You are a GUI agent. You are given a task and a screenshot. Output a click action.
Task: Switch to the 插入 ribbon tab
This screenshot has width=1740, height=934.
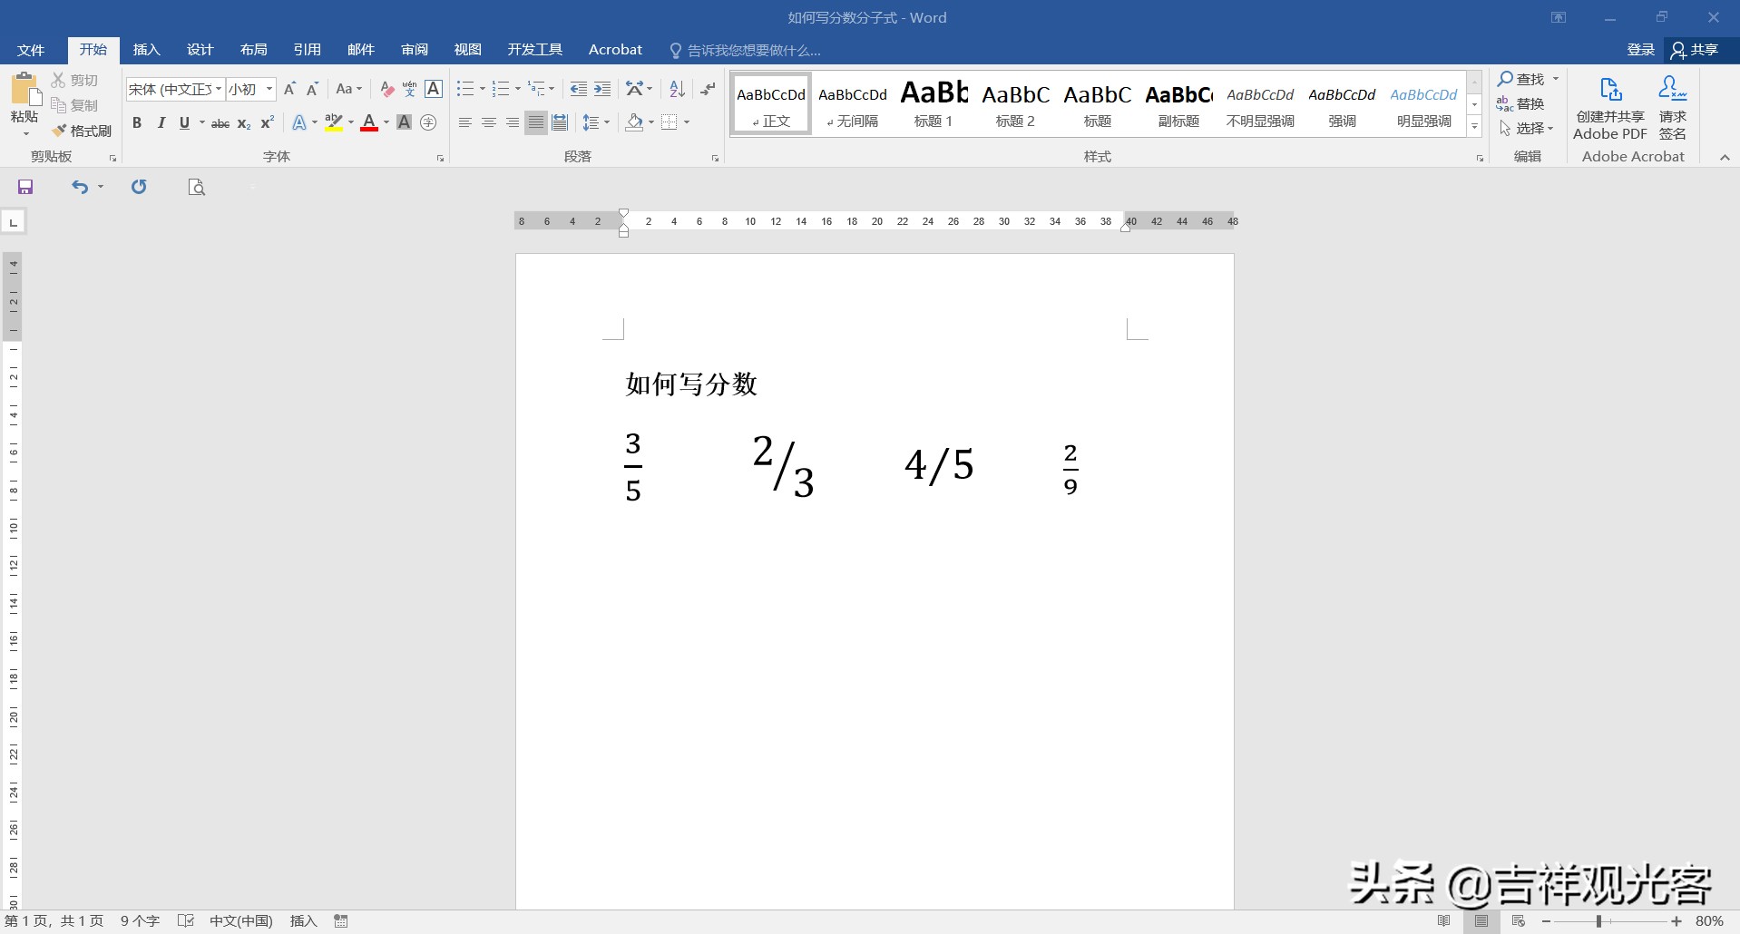coord(145,49)
